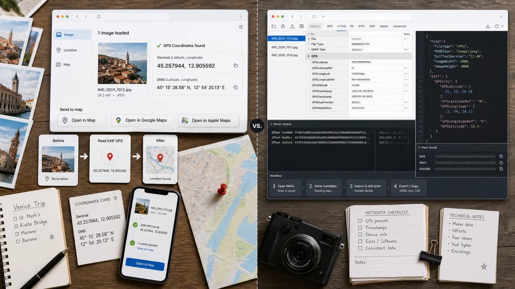This screenshot has width=515, height=289.
Task: Click Open in Apple Maps button
Action: (x=208, y=120)
